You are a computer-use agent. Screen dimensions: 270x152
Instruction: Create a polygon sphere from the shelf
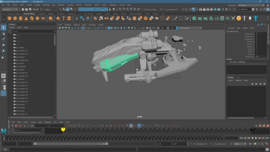9,18
